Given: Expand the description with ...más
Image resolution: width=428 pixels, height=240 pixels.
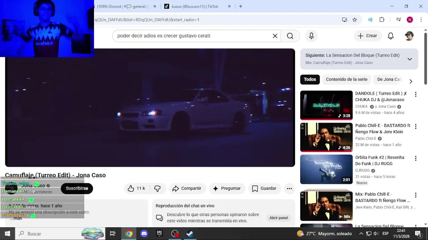Looking at the screenshot, I should click(16, 218).
